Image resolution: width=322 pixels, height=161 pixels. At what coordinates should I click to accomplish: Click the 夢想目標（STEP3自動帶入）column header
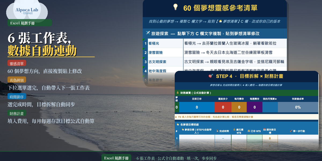tap(197, 131)
